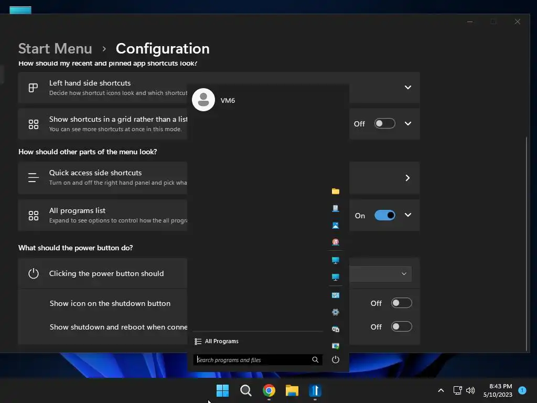The height and width of the screenshot is (403, 537).
Task: Open the volume icon in system tray
Action: point(470,390)
